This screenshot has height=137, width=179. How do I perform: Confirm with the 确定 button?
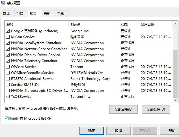click(x=92, y=130)
